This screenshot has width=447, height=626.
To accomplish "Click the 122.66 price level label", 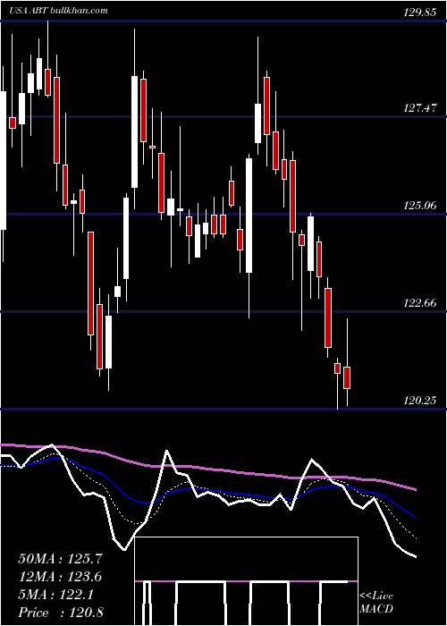I will [x=419, y=303].
